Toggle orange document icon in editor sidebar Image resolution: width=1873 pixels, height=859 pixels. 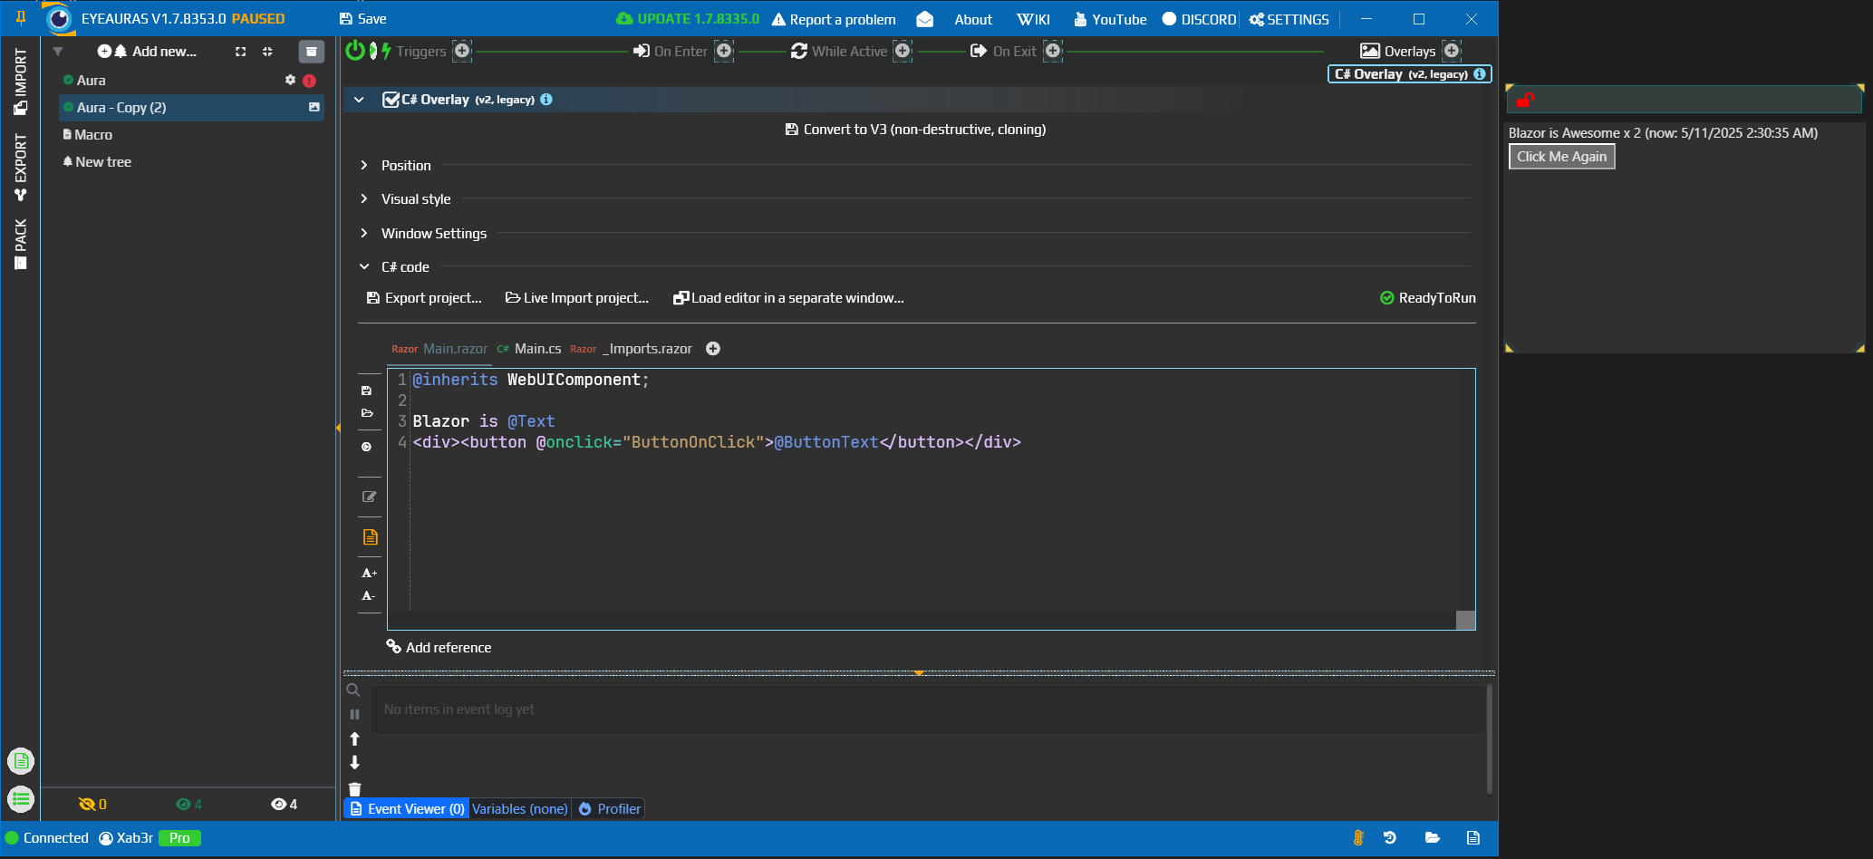tap(370, 537)
